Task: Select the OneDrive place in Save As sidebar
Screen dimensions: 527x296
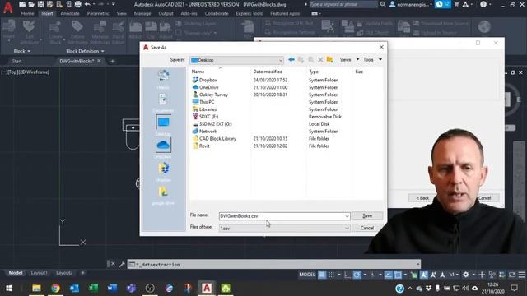Action: [x=163, y=149]
